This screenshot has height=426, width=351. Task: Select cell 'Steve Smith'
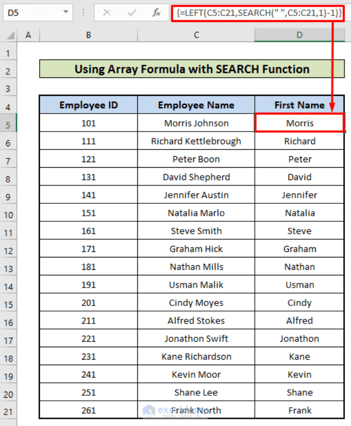point(196,231)
